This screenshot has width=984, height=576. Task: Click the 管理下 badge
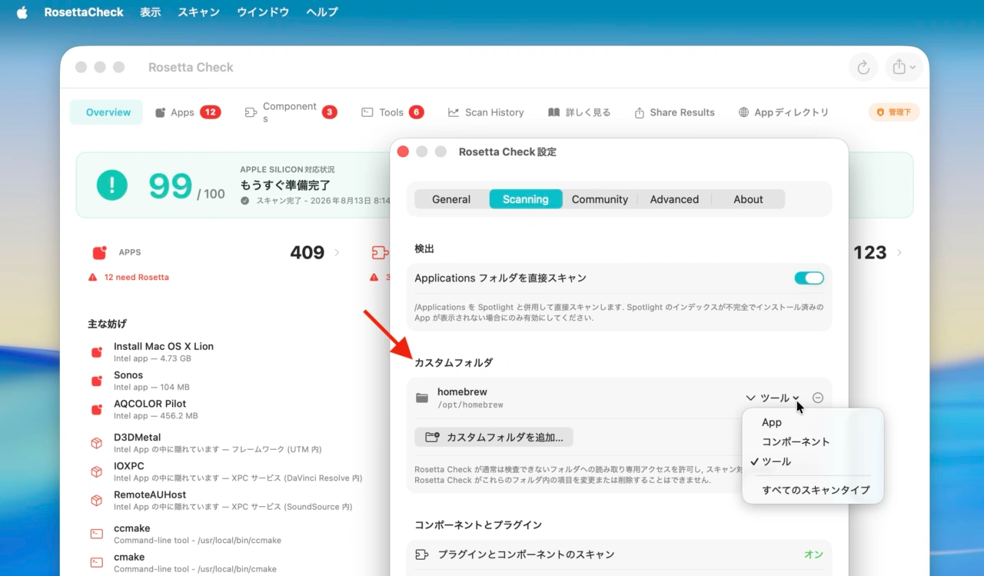coord(893,112)
